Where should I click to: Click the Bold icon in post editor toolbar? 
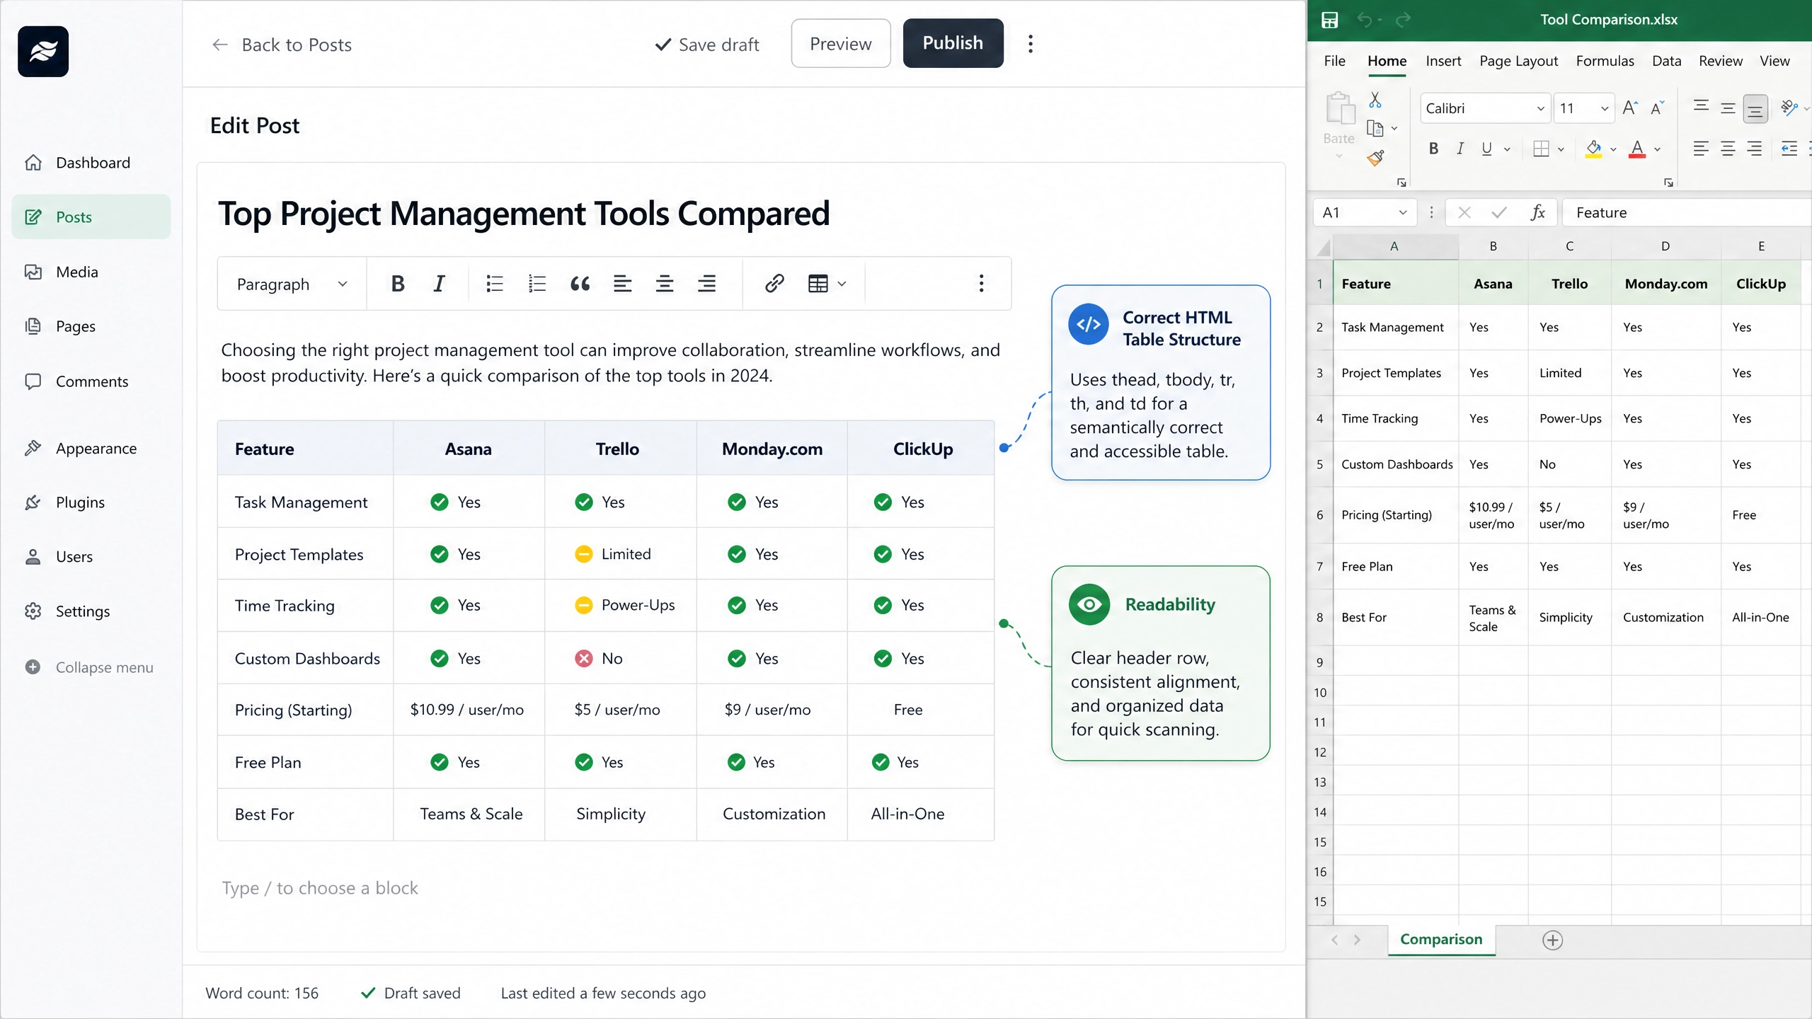pyautogui.click(x=398, y=284)
